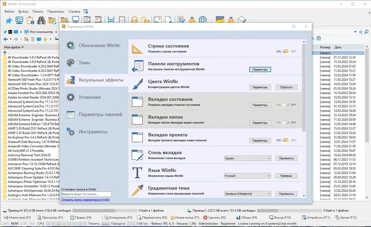The image size is (371, 227).
Task: Toggle the Вкладки папок switch
Action: tap(286, 122)
